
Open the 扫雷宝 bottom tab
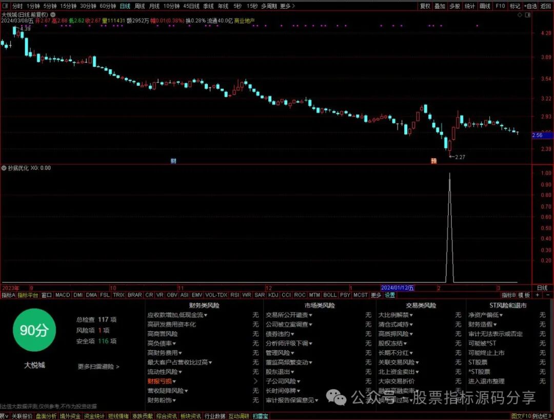pyautogui.click(x=261, y=416)
